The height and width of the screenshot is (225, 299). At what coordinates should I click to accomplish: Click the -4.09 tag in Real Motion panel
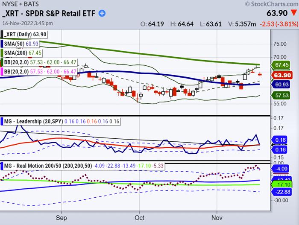[x=282, y=169]
